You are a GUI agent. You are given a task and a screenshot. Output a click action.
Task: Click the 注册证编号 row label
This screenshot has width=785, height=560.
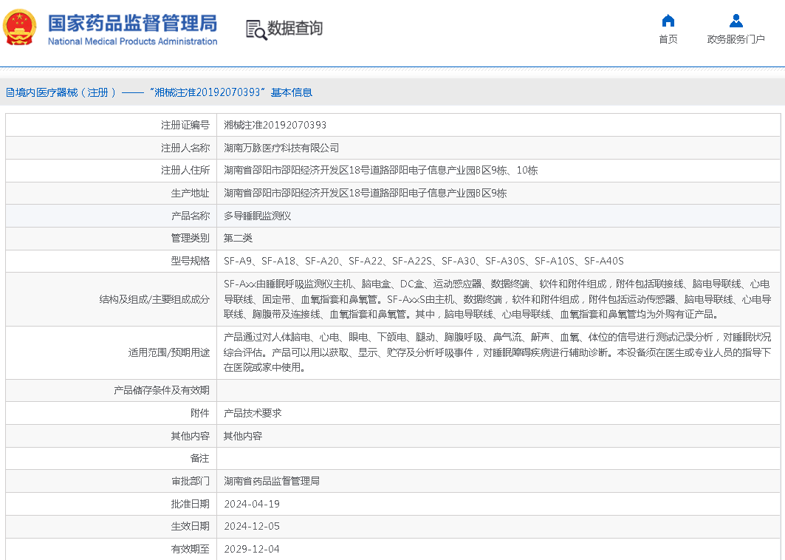point(185,125)
